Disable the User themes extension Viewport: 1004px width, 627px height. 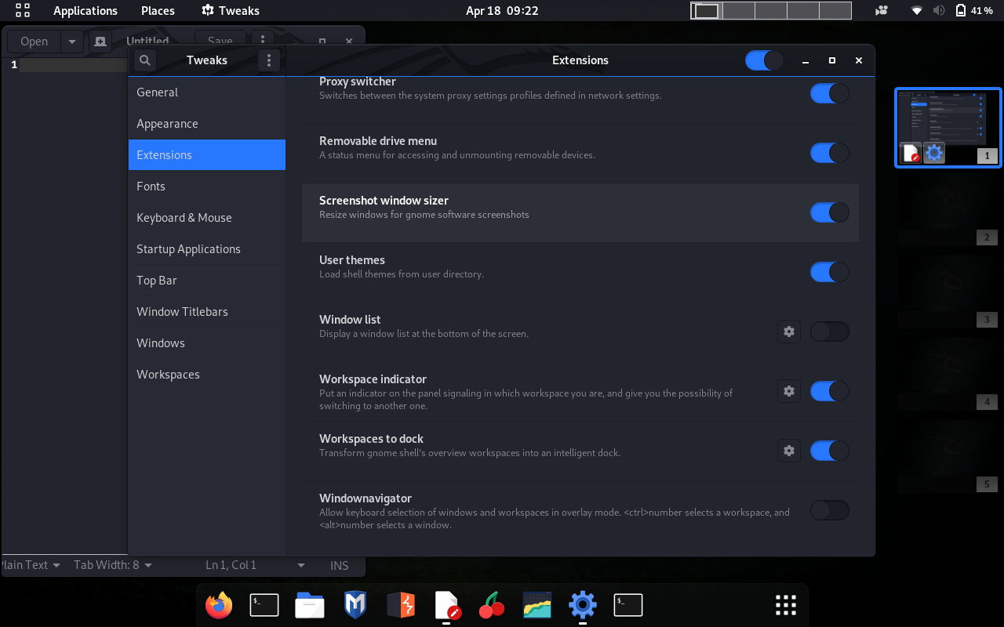[829, 272]
